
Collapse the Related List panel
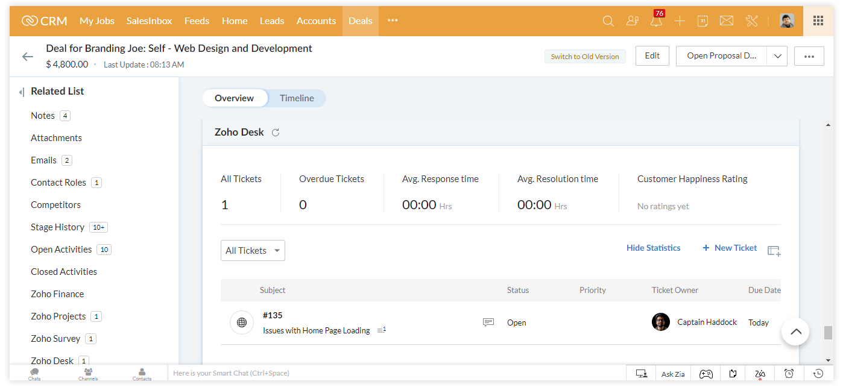22,92
